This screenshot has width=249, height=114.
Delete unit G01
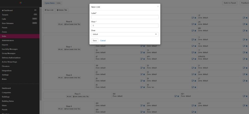pos(247,96)
